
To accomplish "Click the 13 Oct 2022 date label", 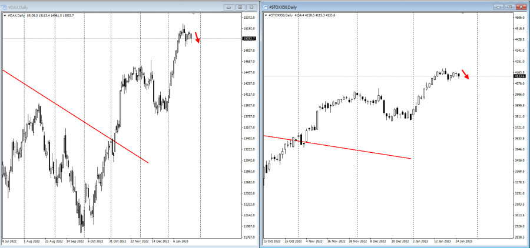I will coord(273,242).
